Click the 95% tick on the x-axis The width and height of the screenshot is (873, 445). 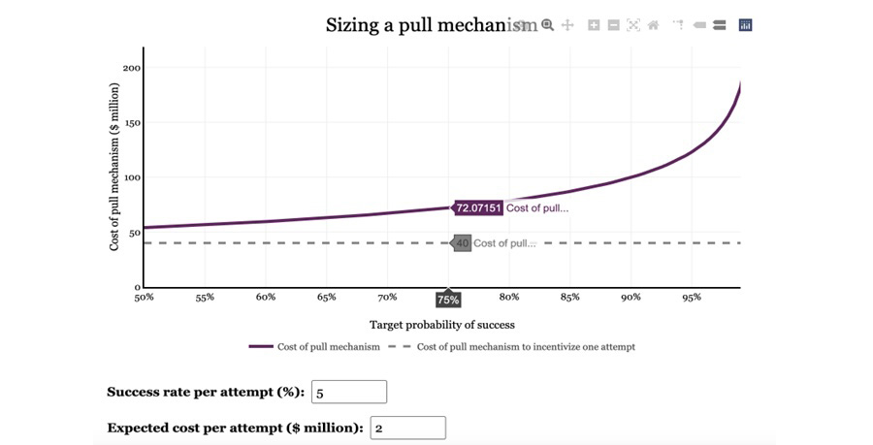(x=692, y=298)
